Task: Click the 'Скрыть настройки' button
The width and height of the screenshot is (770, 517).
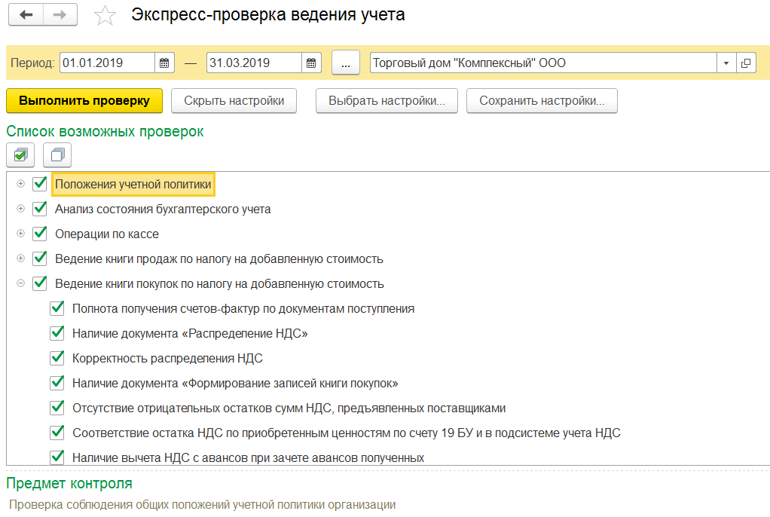Action: tap(234, 100)
